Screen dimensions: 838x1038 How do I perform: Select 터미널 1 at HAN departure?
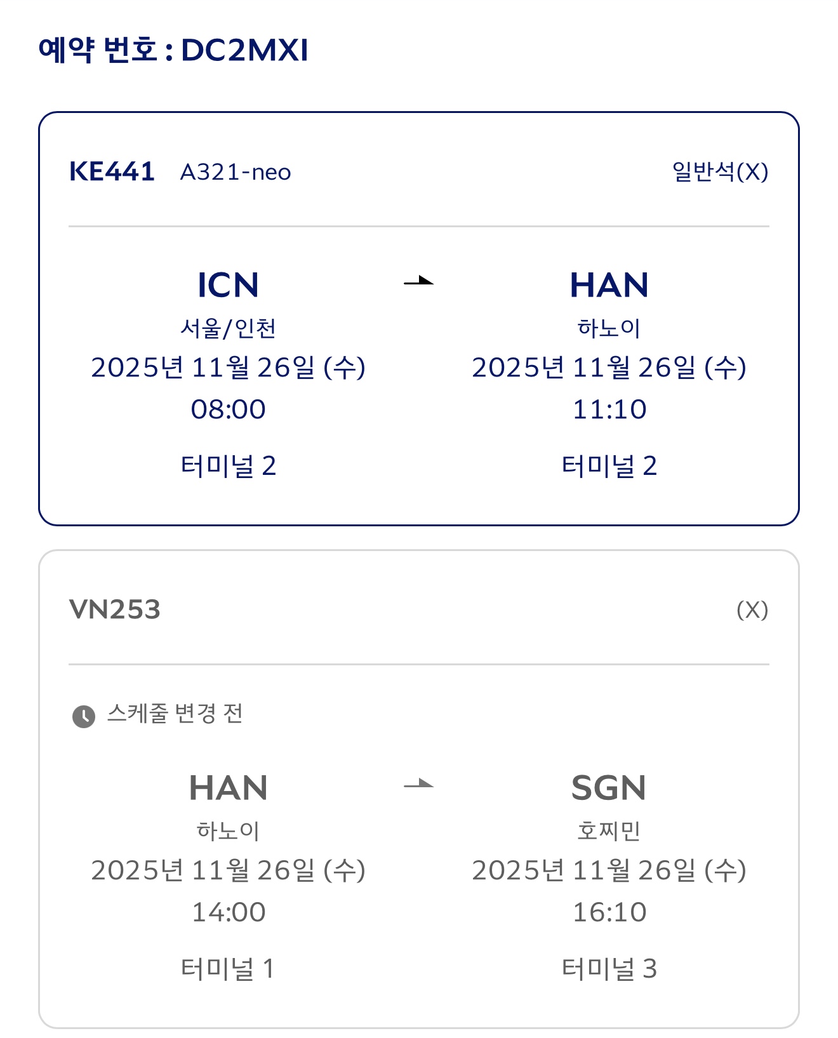228,969
